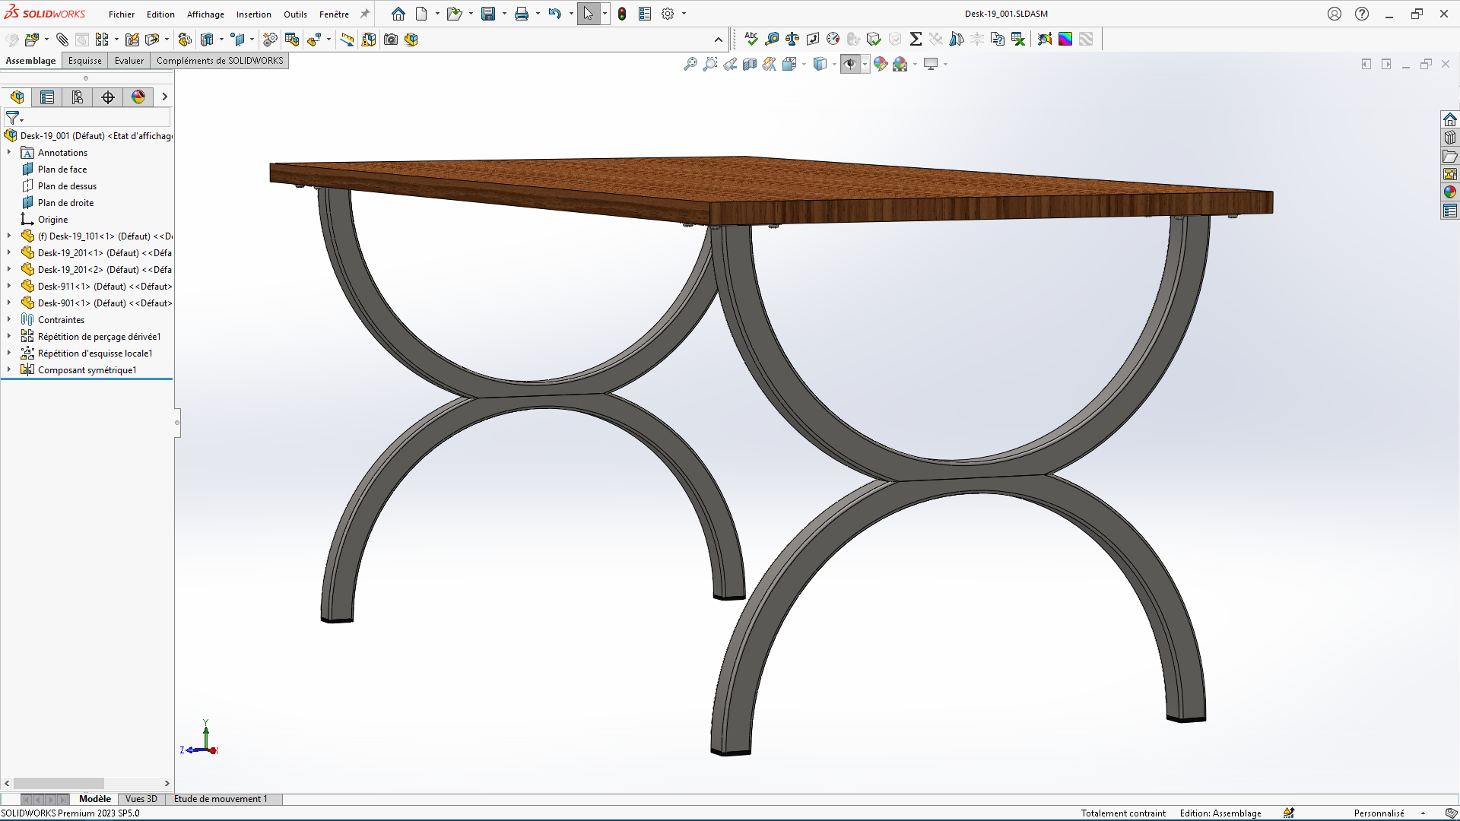Click Zoom to Fit magnifier
The width and height of the screenshot is (1460, 821).
(690, 65)
